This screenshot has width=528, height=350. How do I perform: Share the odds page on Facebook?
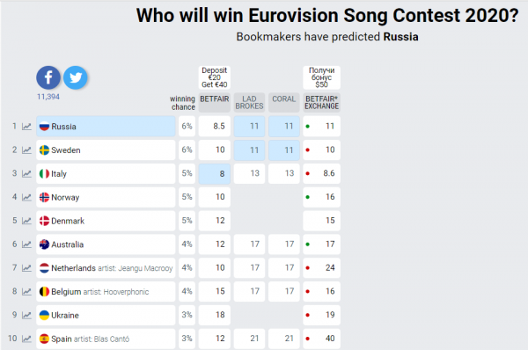pyautogui.click(x=48, y=77)
